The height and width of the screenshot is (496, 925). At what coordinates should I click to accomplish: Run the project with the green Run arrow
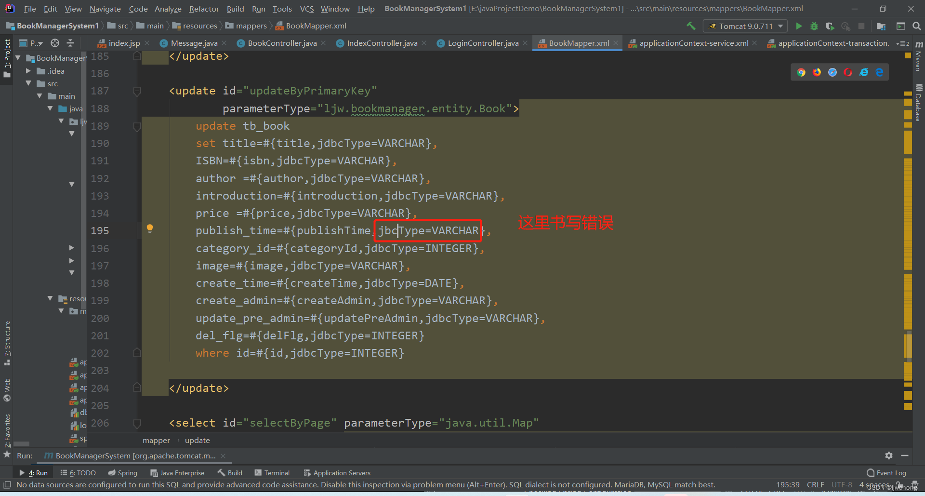[x=799, y=26]
